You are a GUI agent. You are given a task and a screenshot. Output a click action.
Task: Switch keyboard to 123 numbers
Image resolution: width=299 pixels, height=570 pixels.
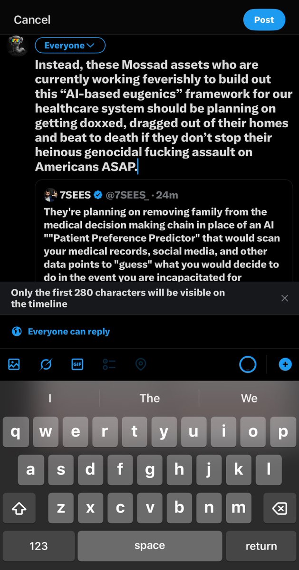pos(39,546)
